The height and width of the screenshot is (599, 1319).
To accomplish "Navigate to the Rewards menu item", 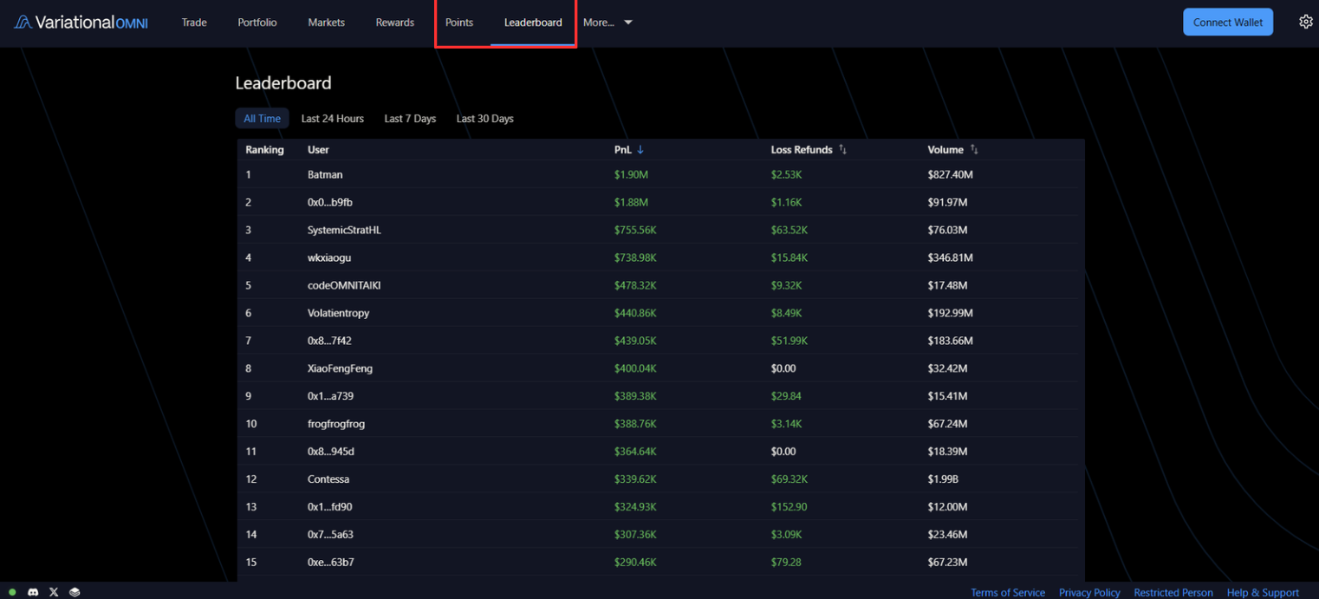I will pos(394,23).
